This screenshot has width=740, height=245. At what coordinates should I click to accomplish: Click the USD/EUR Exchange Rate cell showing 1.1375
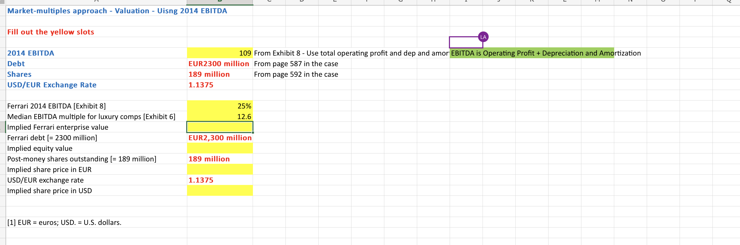220,85
